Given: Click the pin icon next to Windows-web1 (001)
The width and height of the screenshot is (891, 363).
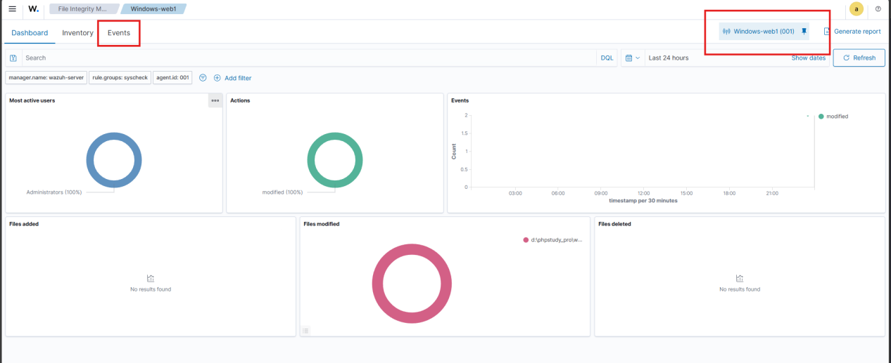Looking at the screenshot, I should pos(804,32).
